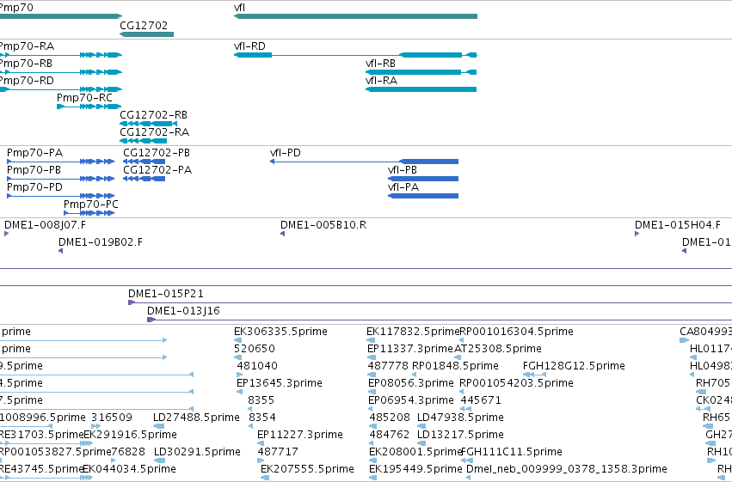Select the Pmp70-RC transcript

tap(89, 107)
